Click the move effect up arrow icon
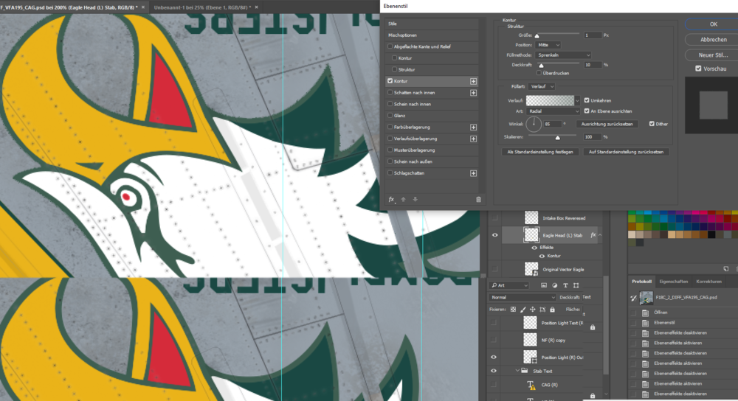Image resolution: width=738 pixels, height=401 pixels. [x=404, y=199]
